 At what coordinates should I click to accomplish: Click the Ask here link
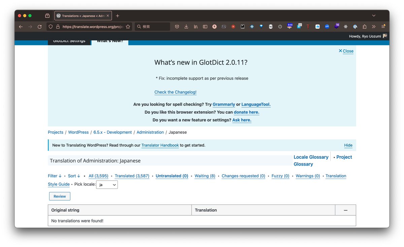tap(242, 120)
